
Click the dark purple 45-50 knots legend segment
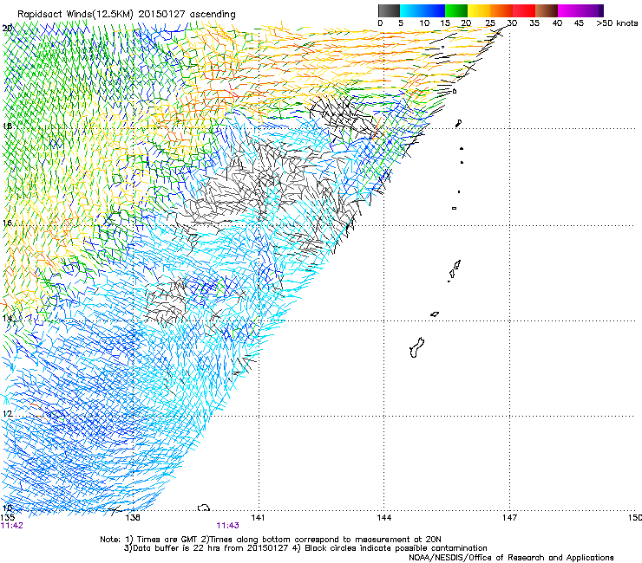pos(592,10)
